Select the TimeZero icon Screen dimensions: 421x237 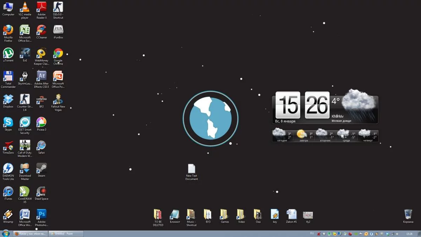8,147
